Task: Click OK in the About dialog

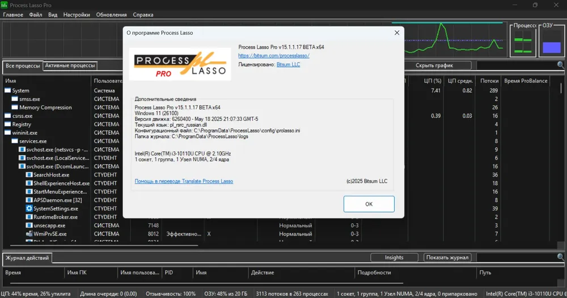Action: 369,204
